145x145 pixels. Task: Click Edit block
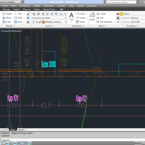(100, 18)
